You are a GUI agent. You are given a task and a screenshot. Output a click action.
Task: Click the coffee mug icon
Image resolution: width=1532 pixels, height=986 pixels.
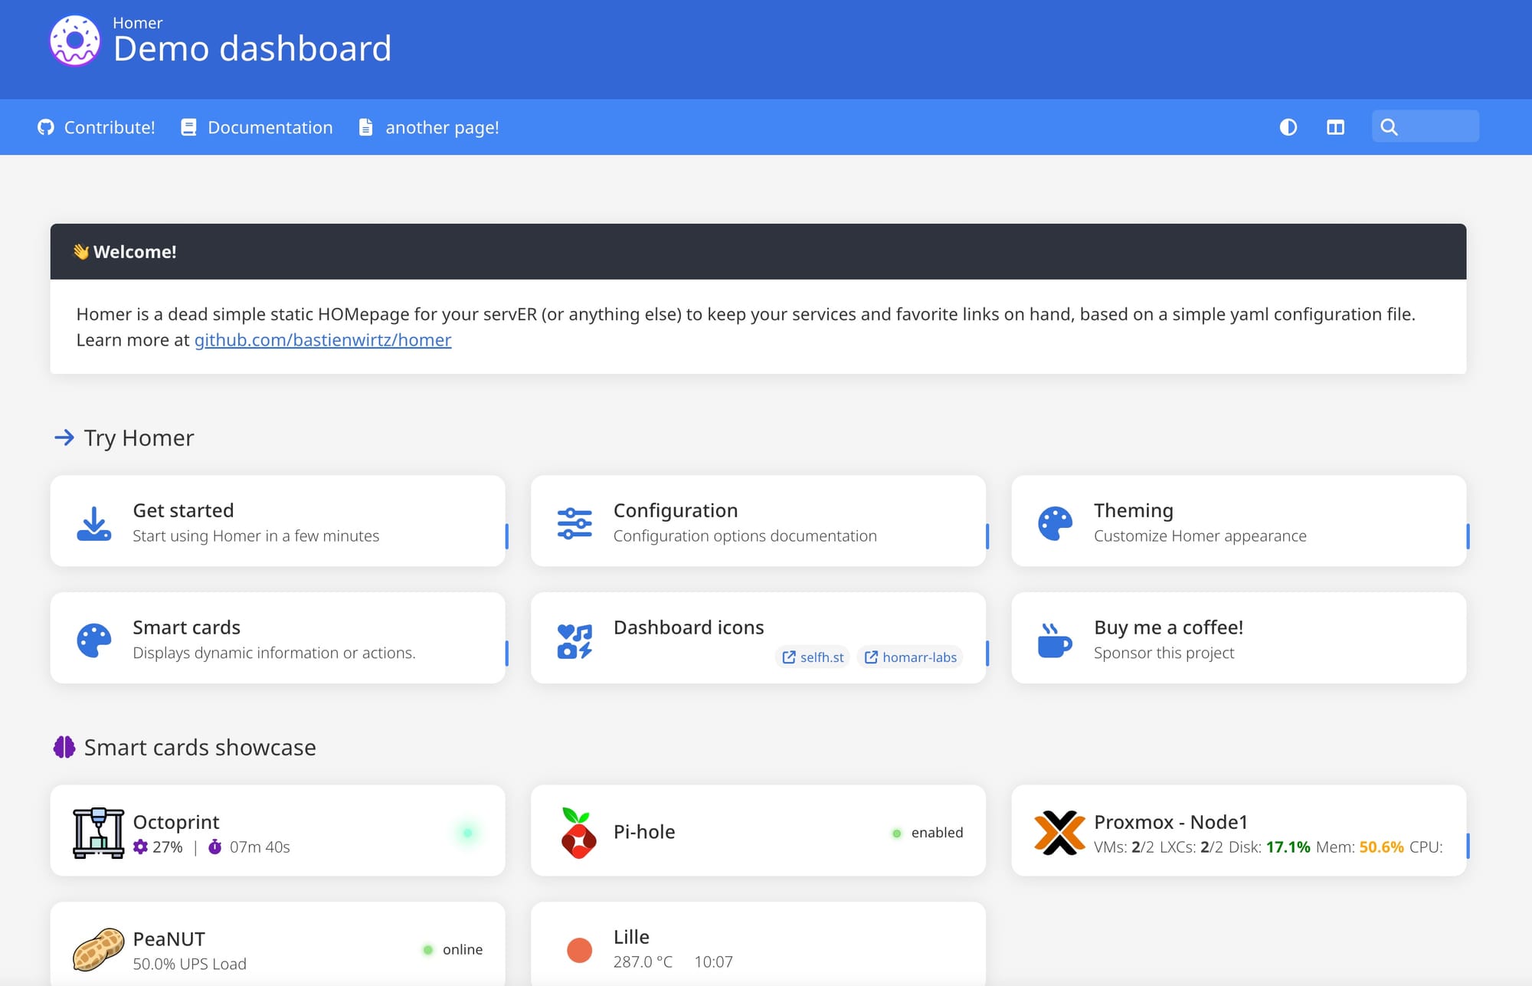(1055, 640)
